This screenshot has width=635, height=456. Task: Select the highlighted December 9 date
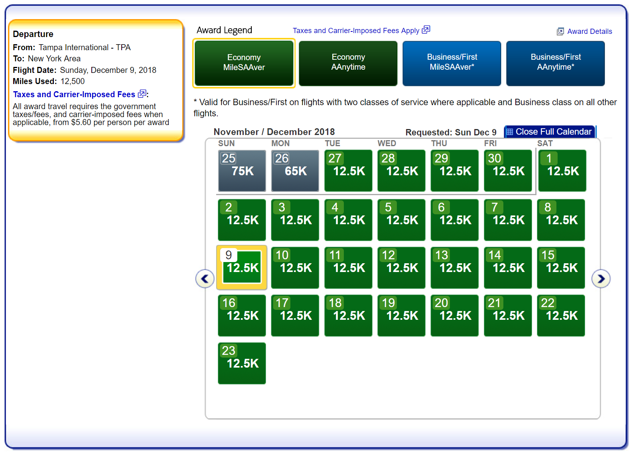point(242,267)
